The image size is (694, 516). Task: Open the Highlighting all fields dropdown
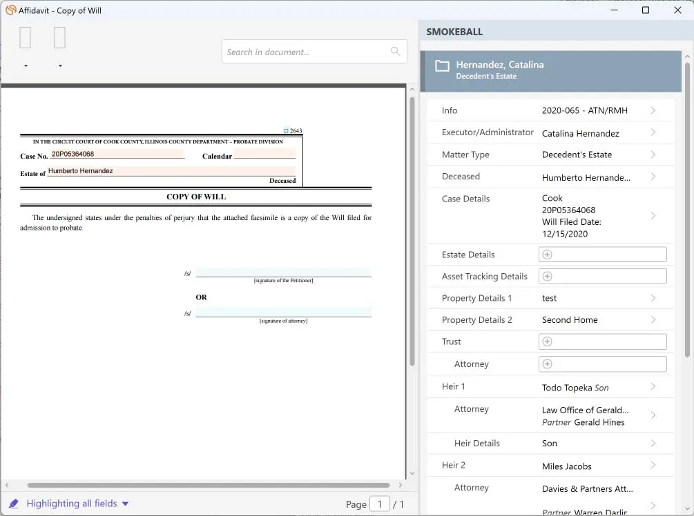pos(125,504)
